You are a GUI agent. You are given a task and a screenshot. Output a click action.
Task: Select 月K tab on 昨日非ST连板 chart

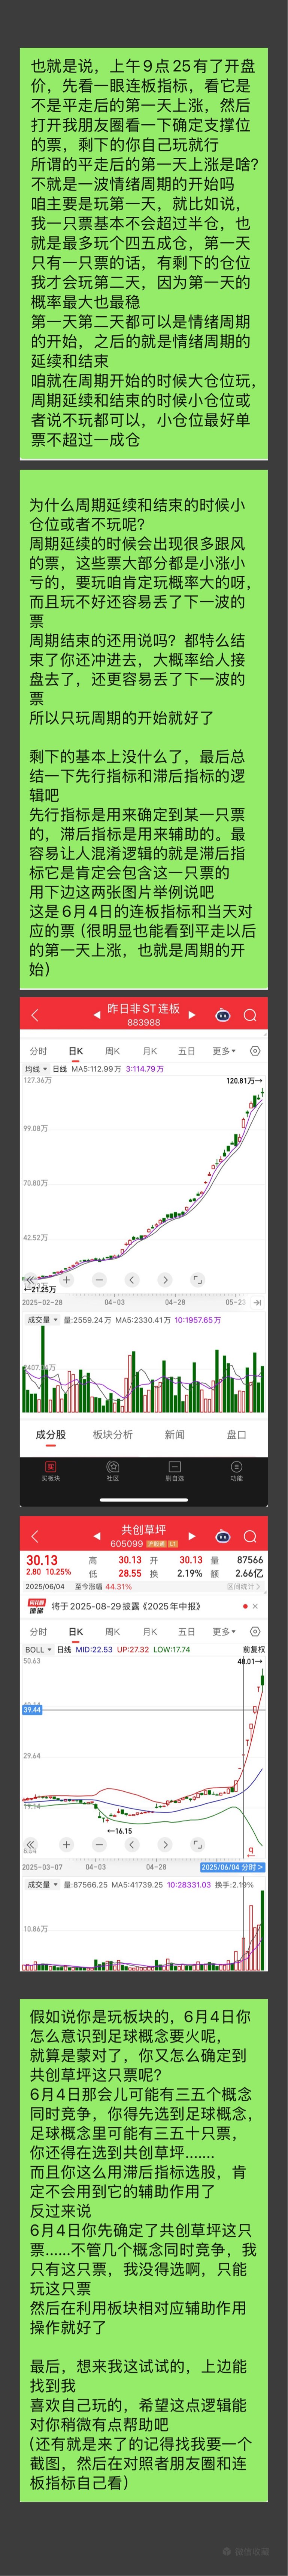(149, 1051)
